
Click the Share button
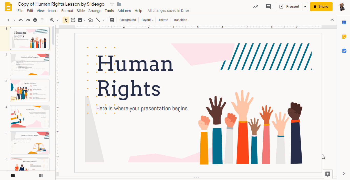tap(321, 7)
